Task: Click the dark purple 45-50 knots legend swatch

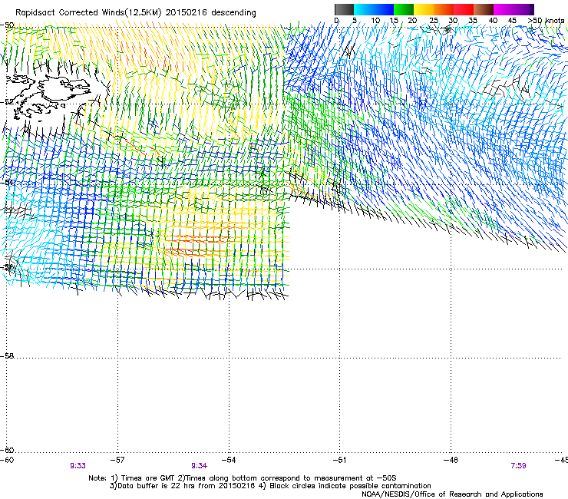Action: [x=523, y=9]
